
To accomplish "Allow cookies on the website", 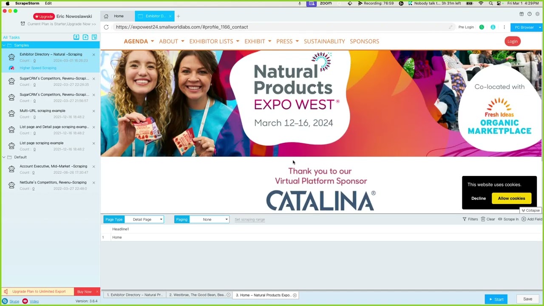I will (x=511, y=198).
